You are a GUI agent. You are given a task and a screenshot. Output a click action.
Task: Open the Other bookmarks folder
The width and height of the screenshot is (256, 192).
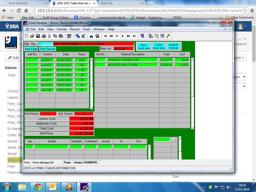(x=240, y=17)
